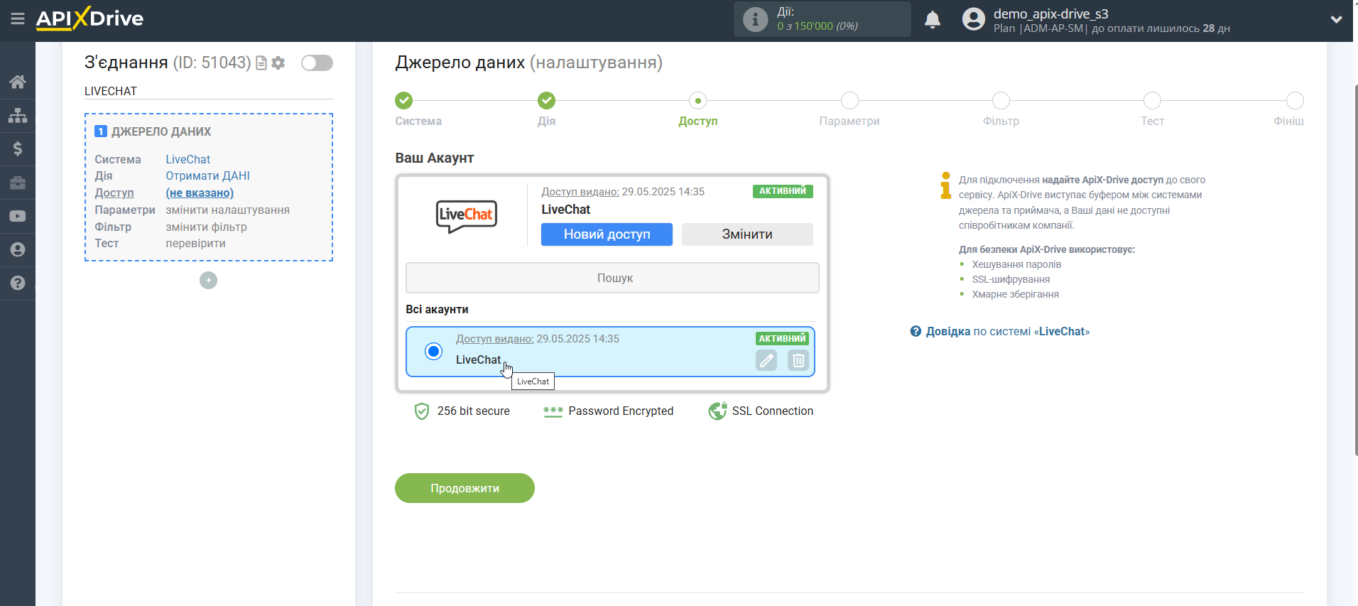1358x606 pixels.
Task: Click the (не вказано) access link
Action: 200,193
